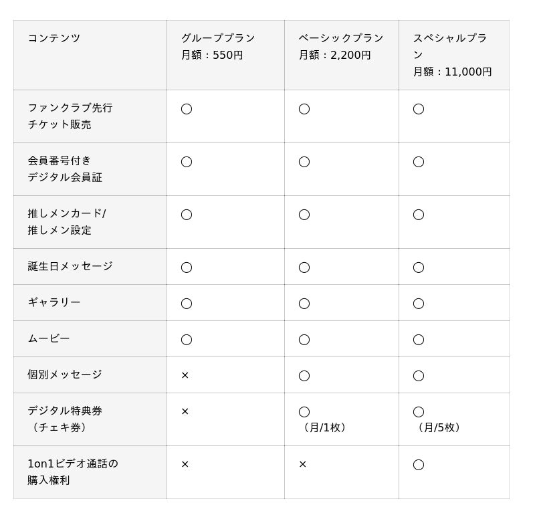
Task: Click the スペシャルプラン 月額11,000円 header
Action: pyautogui.click(x=453, y=55)
